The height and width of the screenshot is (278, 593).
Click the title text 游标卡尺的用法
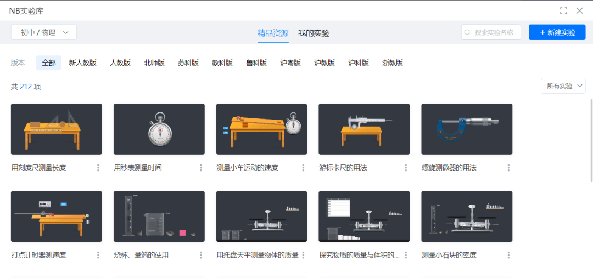tap(343, 168)
